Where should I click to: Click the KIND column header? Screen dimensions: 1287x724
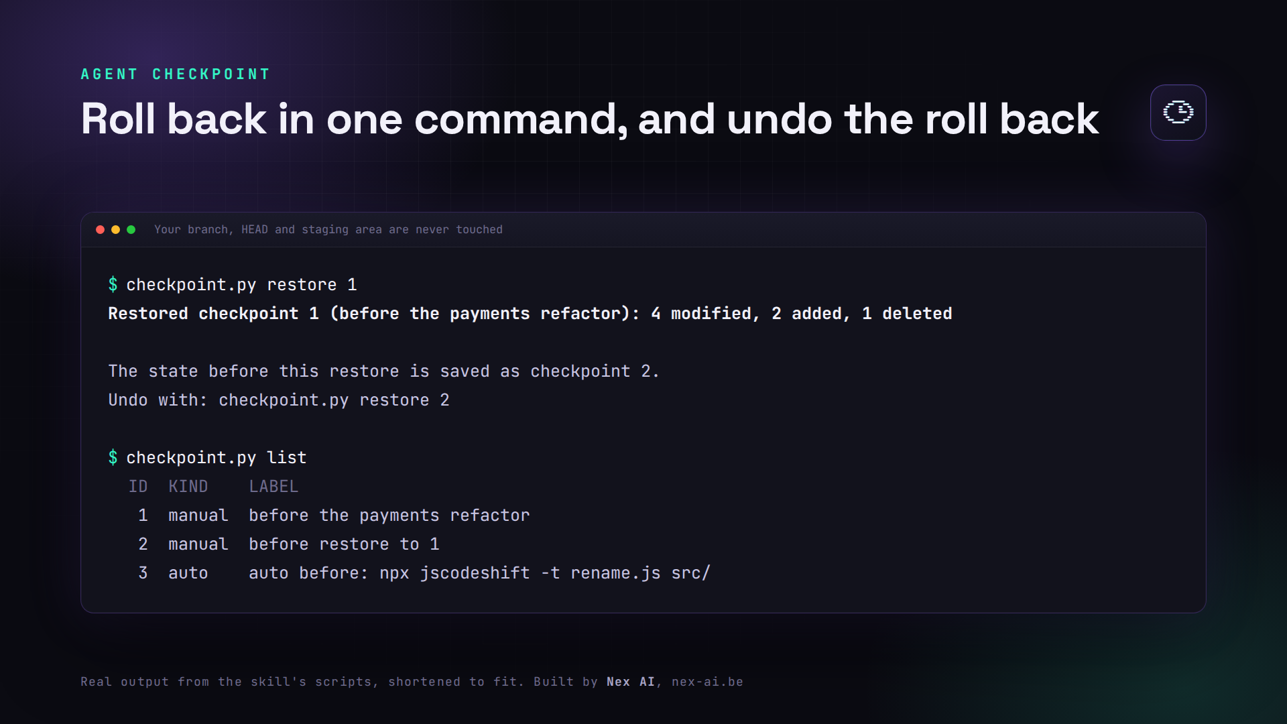pos(188,487)
